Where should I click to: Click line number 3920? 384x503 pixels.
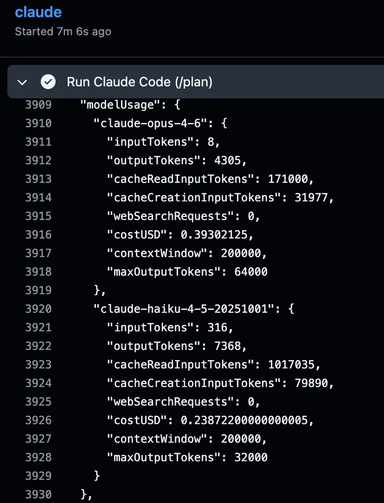pos(38,309)
